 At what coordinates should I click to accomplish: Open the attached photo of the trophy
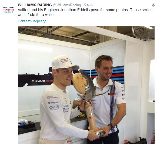pyautogui.click(x=86, y=85)
